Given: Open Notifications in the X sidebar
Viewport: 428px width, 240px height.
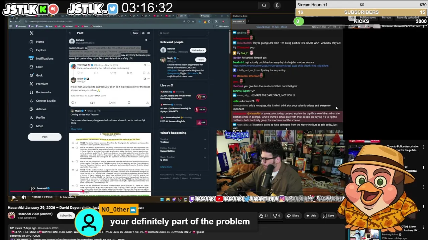Looking at the screenshot, I should point(41,58).
